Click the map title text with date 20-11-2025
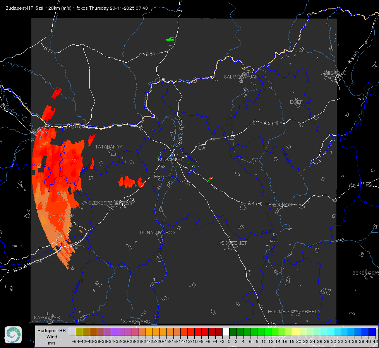This screenshot has height=348, width=379. pos(76,8)
